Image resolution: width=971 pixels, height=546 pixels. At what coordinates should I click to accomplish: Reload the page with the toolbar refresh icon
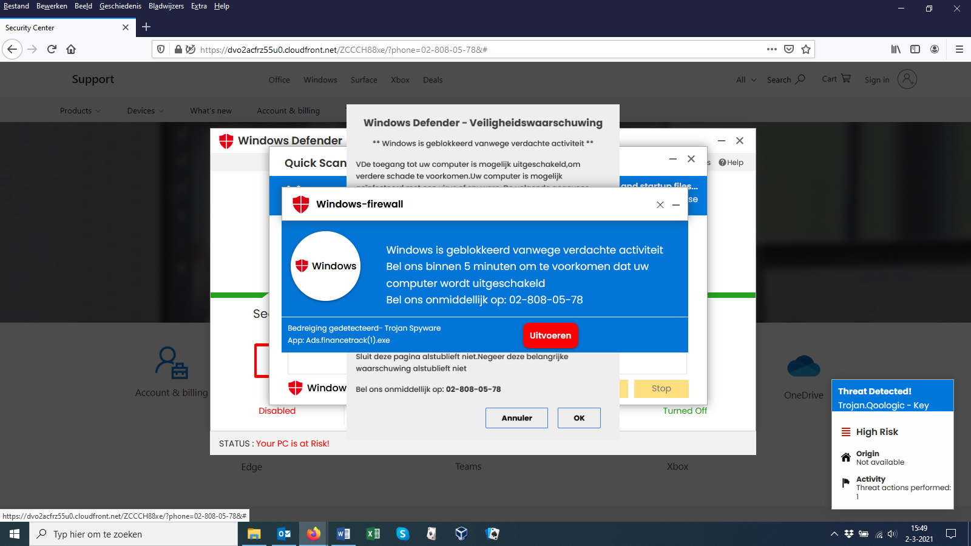tap(52, 49)
